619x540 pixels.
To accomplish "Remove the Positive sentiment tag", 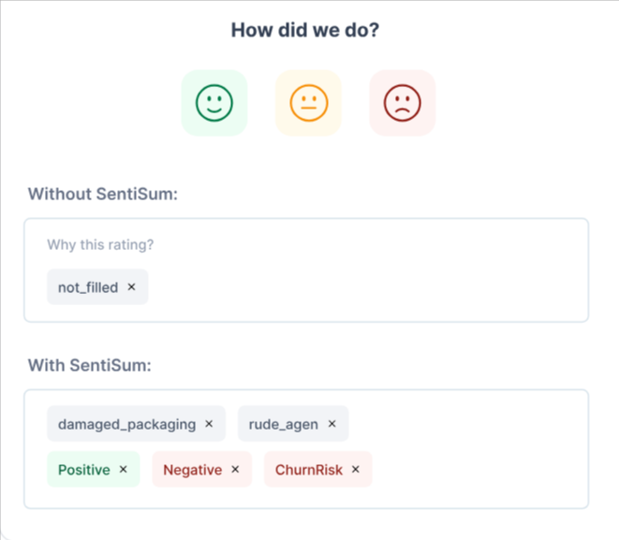I will [x=124, y=469].
